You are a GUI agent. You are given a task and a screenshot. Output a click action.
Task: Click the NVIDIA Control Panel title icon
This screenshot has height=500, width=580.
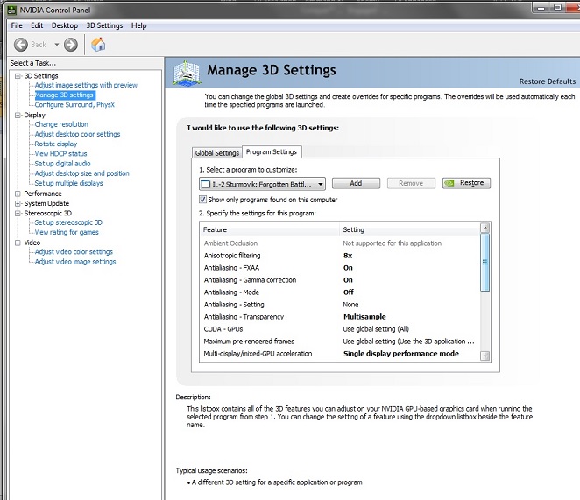[12, 10]
